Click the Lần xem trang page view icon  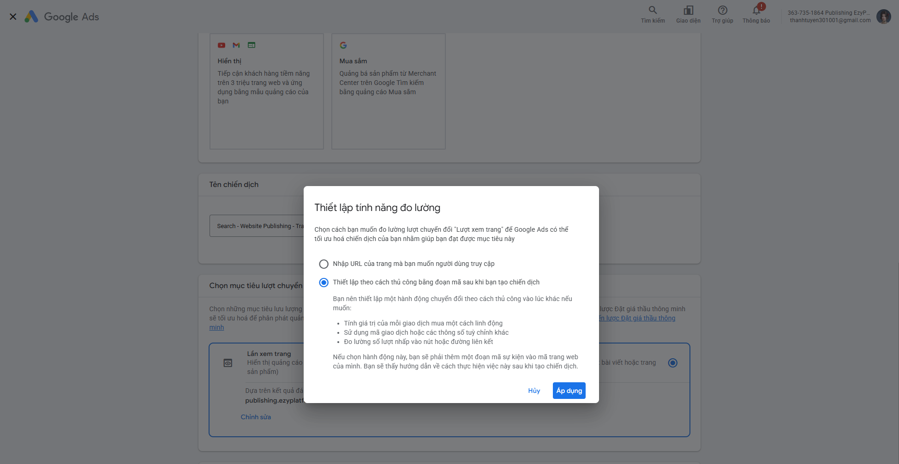228,363
